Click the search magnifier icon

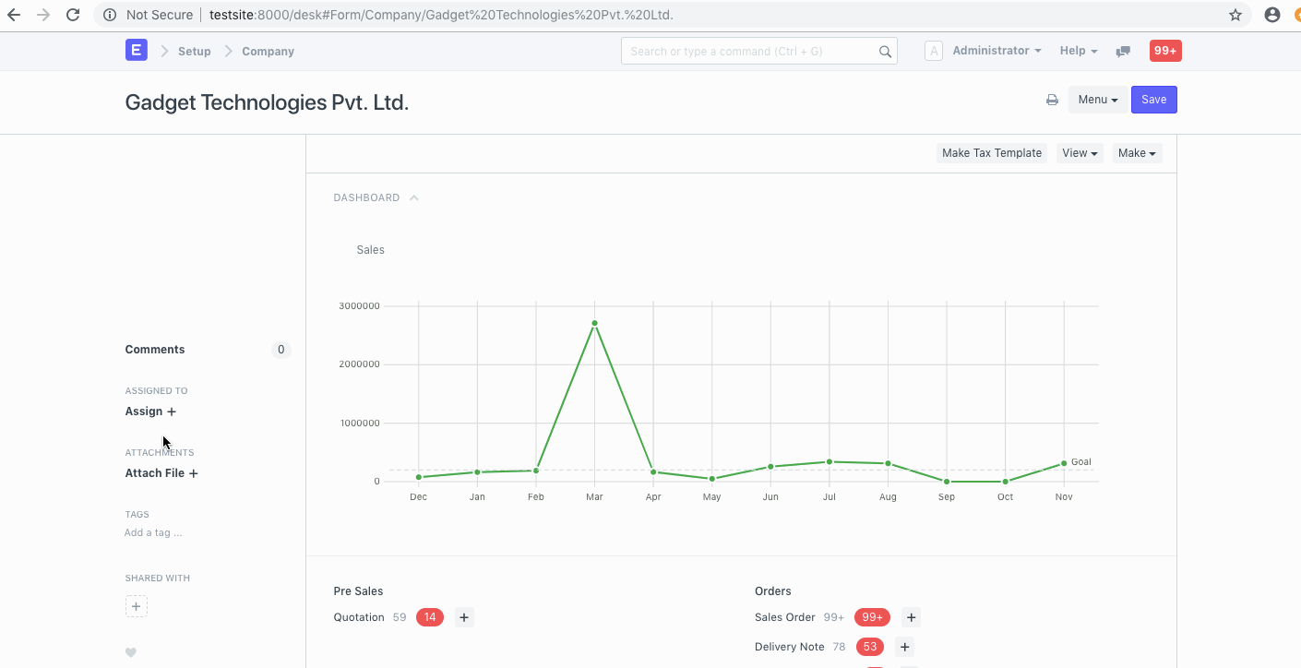coord(885,52)
